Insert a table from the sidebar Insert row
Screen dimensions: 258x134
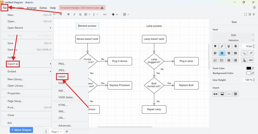click(236, 94)
